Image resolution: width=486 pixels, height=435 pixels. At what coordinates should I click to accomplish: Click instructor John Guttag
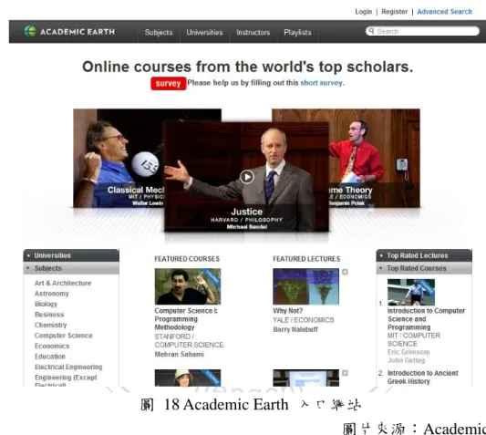click(406, 360)
